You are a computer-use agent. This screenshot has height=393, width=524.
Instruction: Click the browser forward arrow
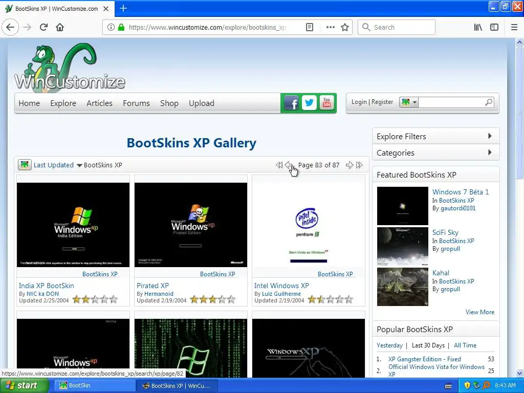[27, 27]
